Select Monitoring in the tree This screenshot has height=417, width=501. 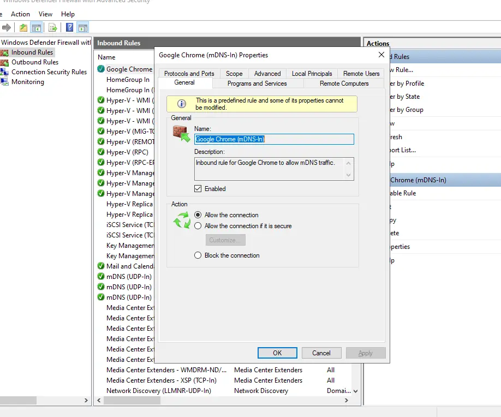pos(28,82)
